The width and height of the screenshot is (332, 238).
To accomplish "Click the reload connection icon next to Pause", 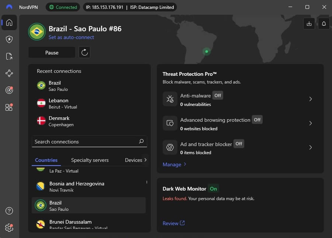I will [x=84, y=52].
